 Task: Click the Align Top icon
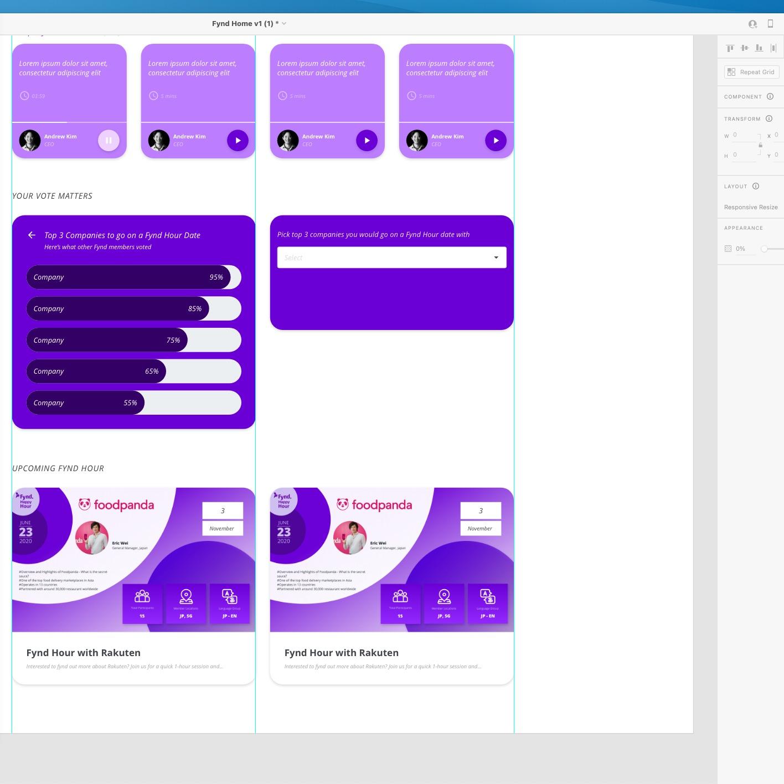pos(730,48)
